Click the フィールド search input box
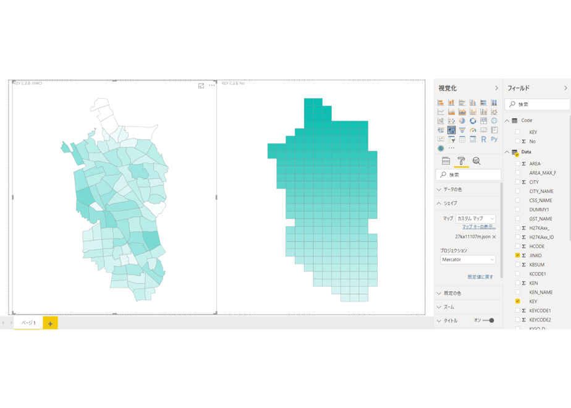571x408 pixels. (x=538, y=104)
